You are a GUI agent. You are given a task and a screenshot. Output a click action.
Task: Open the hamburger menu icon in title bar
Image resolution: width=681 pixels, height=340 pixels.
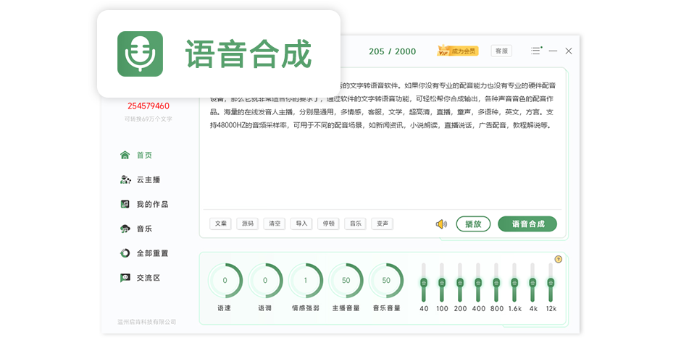[x=535, y=51]
